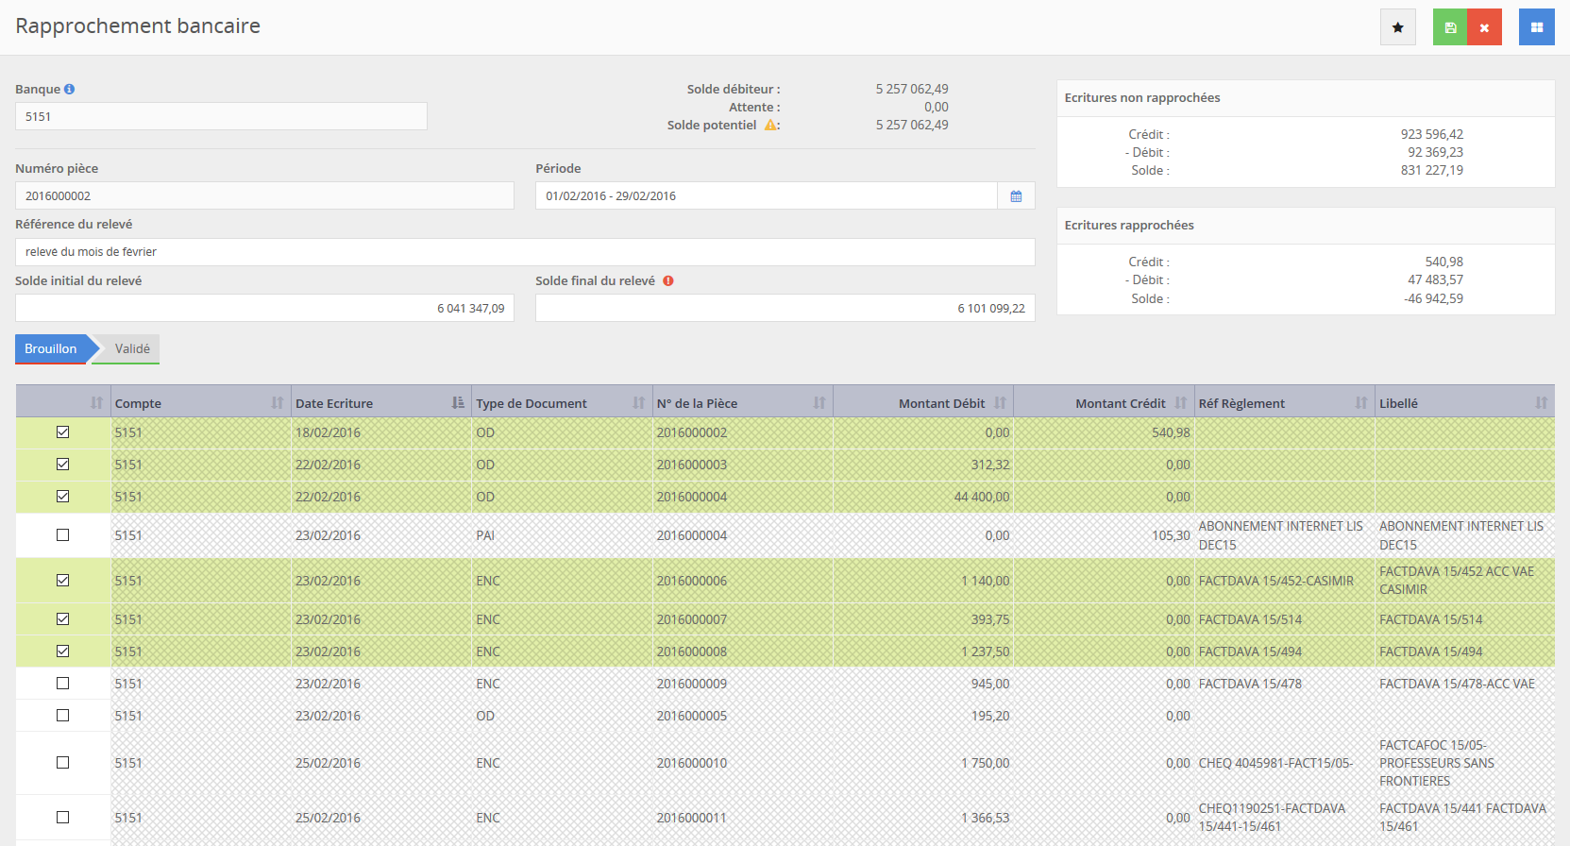This screenshot has width=1570, height=846.
Task: Open the blue grid view icon
Action: point(1536,27)
